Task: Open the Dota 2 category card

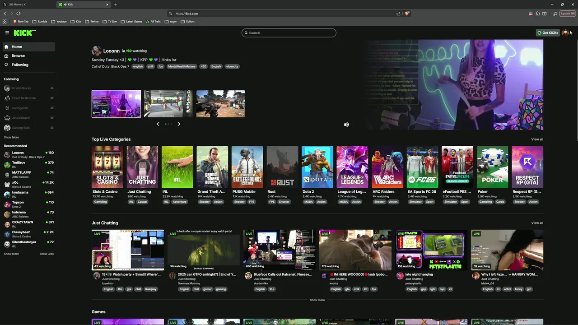Action: (x=317, y=167)
